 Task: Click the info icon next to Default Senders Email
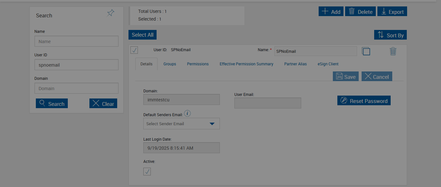[187, 114]
